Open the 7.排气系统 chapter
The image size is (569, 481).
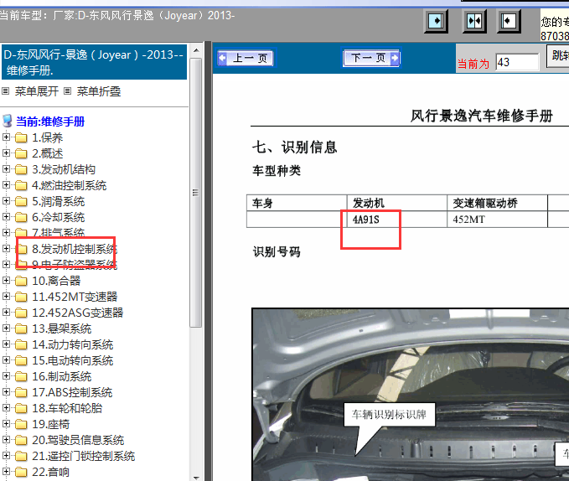(58, 232)
